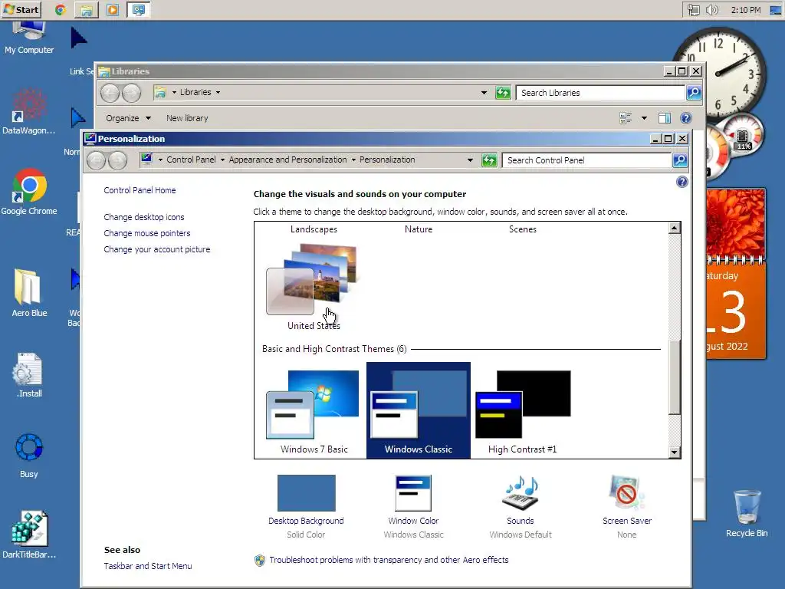Click the volume tray icon
The height and width of the screenshot is (589, 785).
tap(712, 9)
